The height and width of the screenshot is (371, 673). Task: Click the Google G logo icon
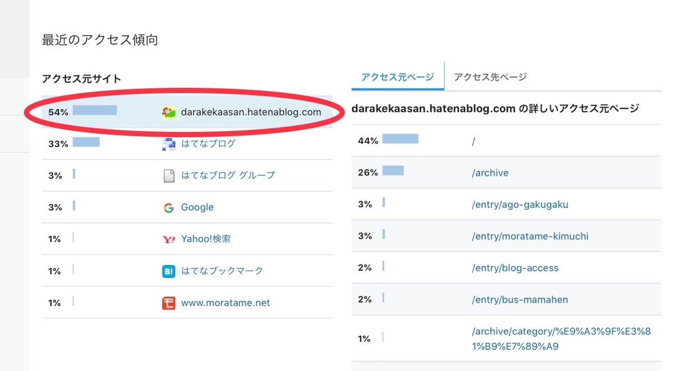point(169,207)
